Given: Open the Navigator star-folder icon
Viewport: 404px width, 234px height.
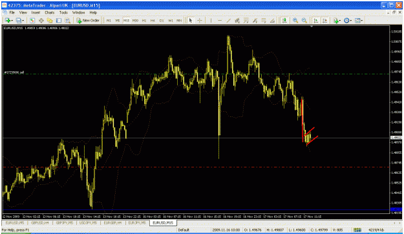Looking at the screenshot, I should tap(50, 20).
